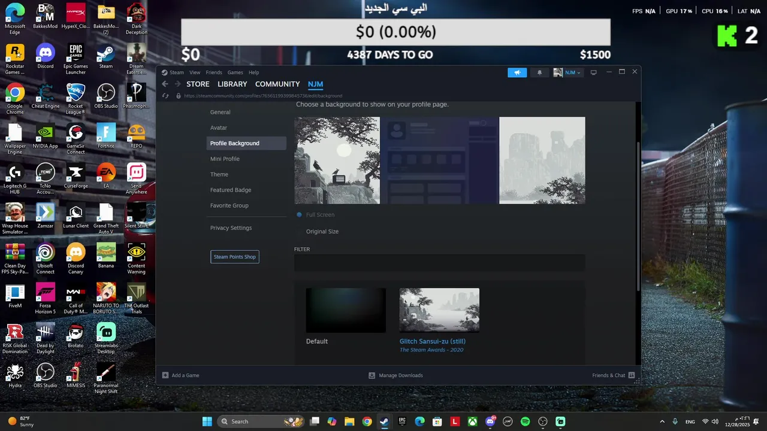Image resolution: width=767 pixels, height=431 pixels.
Task: Open Friends & Chat
Action: coord(613,375)
